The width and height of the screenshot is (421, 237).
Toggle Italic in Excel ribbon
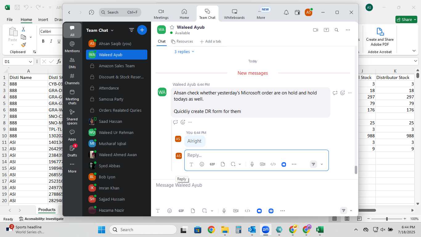pyautogui.click(x=51, y=41)
